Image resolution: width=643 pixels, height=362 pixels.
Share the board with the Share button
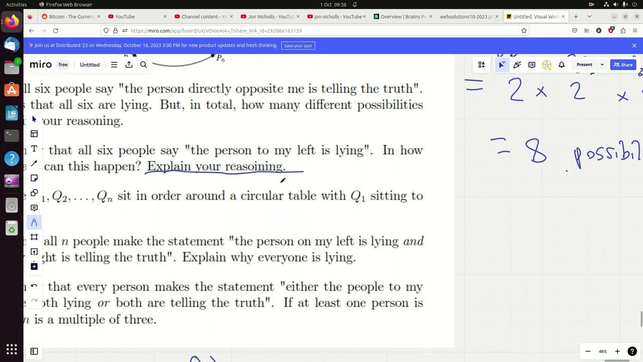(623, 65)
